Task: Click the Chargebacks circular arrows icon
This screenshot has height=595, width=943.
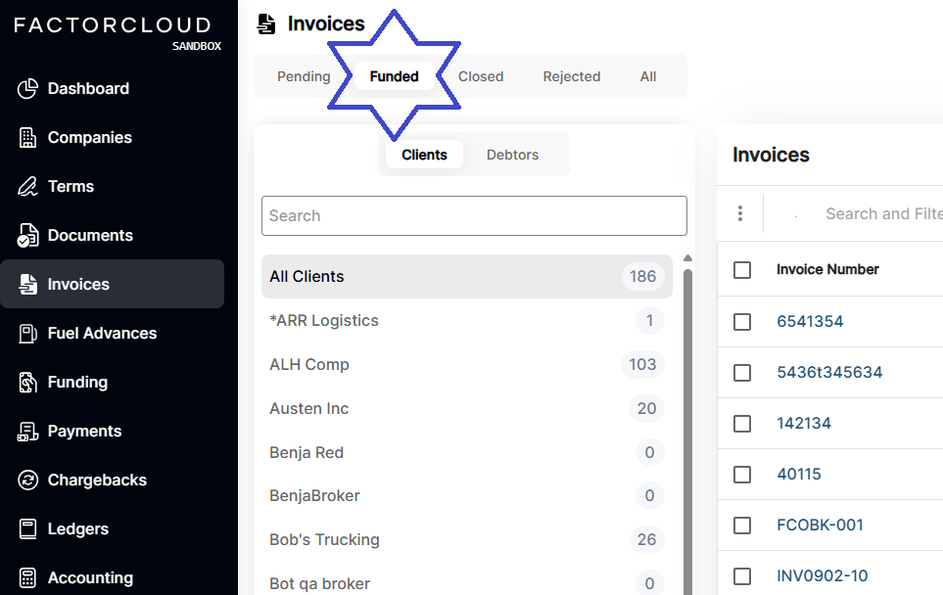Action: [x=27, y=481]
